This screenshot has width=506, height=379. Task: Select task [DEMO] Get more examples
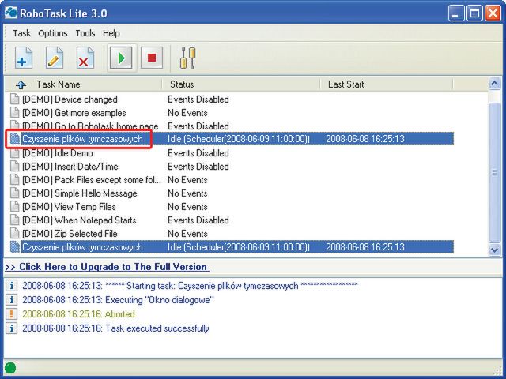74,113
